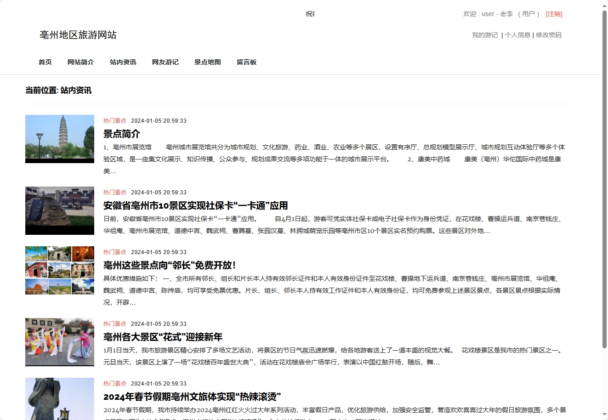Image resolution: width=608 pixels, height=420 pixels.
Task: Open the 留言板 message board
Action: tap(246, 62)
